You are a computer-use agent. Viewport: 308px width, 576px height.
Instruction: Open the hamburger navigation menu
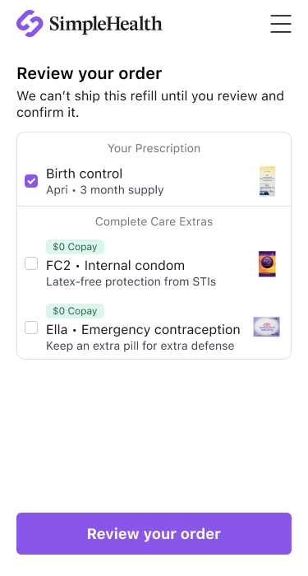coord(281,24)
